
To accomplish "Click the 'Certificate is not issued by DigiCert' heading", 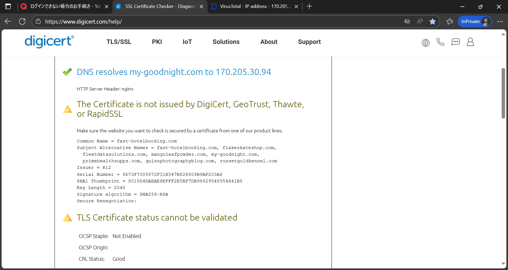I will pyautogui.click(x=190, y=109).
